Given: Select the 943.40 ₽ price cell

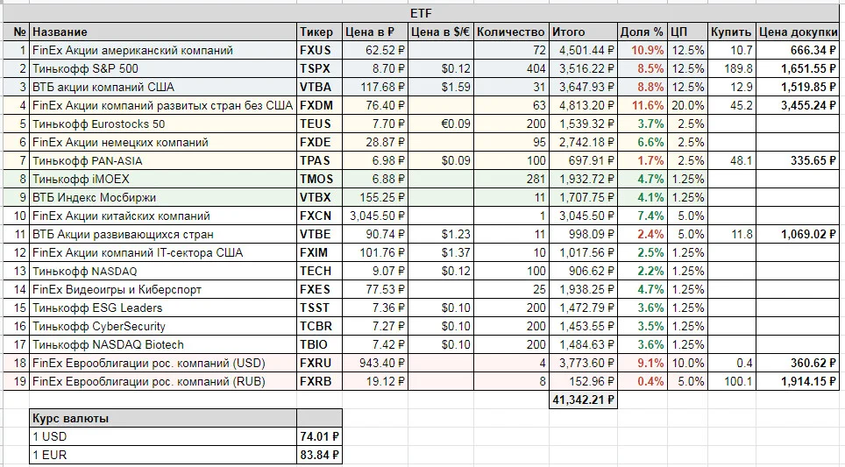Looking at the screenshot, I should pyautogui.click(x=375, y=363).
